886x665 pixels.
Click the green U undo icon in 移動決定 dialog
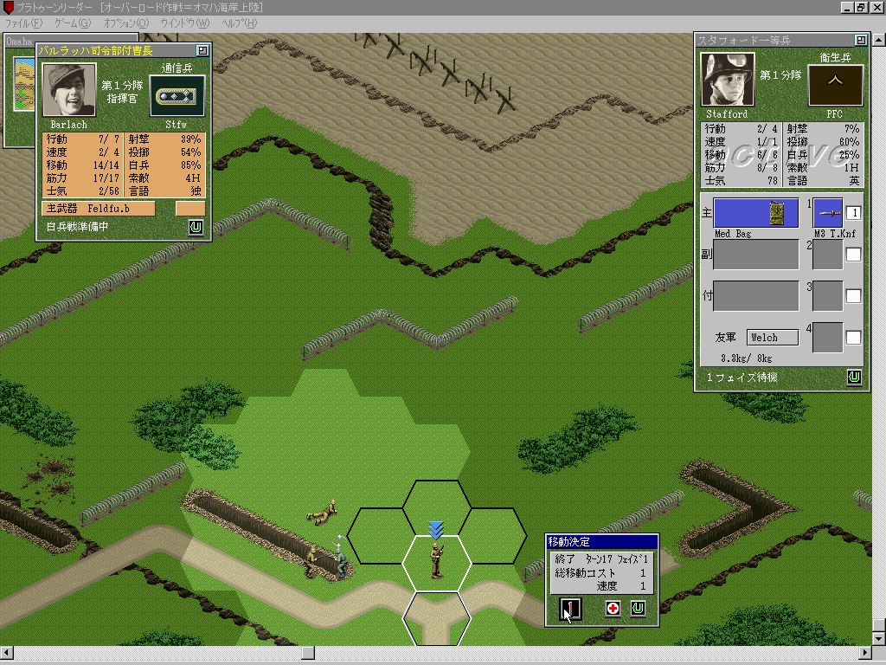[x=638, y=609]
